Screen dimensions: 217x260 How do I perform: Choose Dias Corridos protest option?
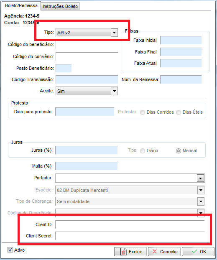pyautogui.click(x=143, y=112)
